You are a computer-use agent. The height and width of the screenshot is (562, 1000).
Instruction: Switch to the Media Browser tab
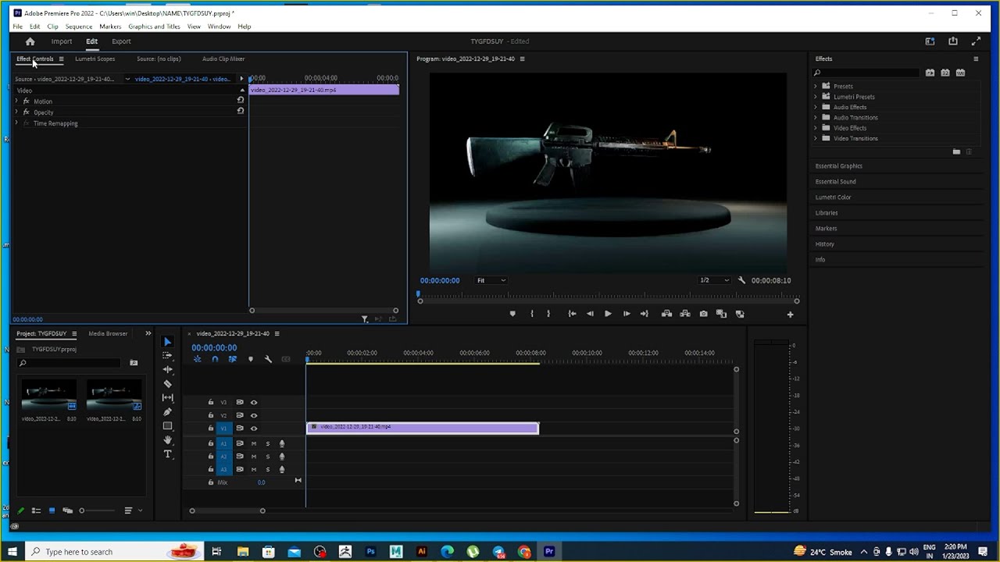pos(108,333)
